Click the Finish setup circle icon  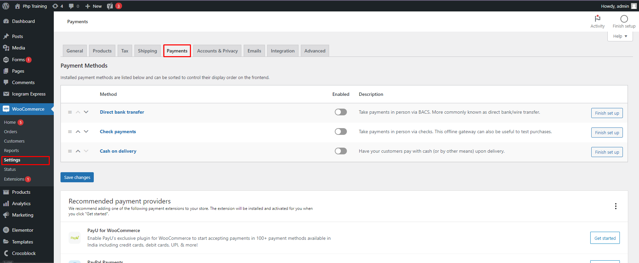[x=624, y=19]
